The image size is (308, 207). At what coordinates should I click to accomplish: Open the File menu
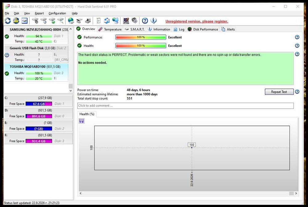pos(7,13)
